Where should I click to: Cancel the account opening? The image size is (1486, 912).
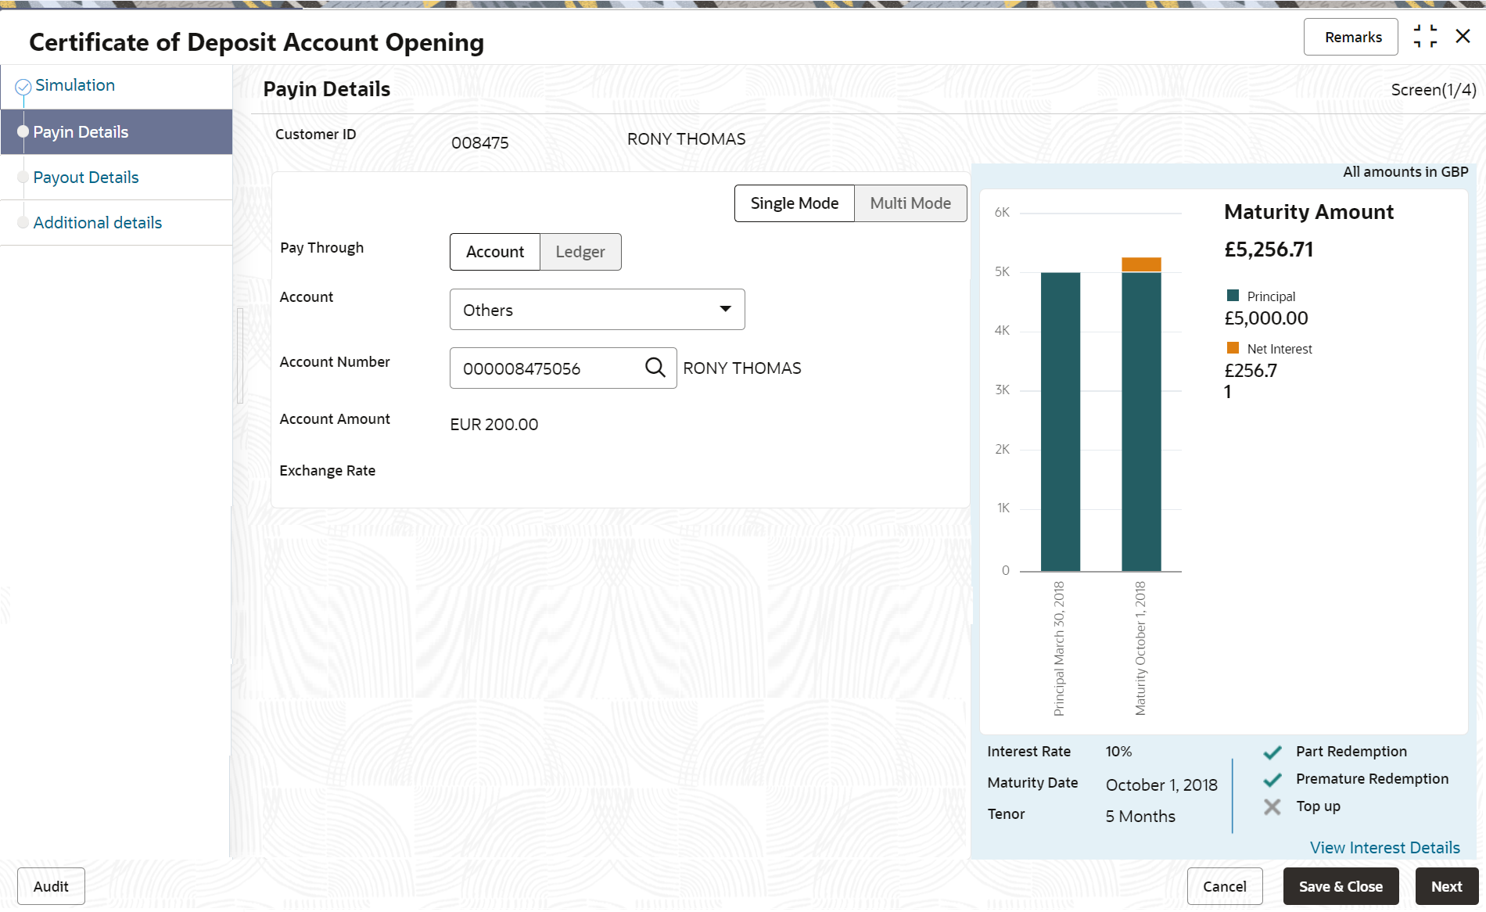coord(1225,886)
